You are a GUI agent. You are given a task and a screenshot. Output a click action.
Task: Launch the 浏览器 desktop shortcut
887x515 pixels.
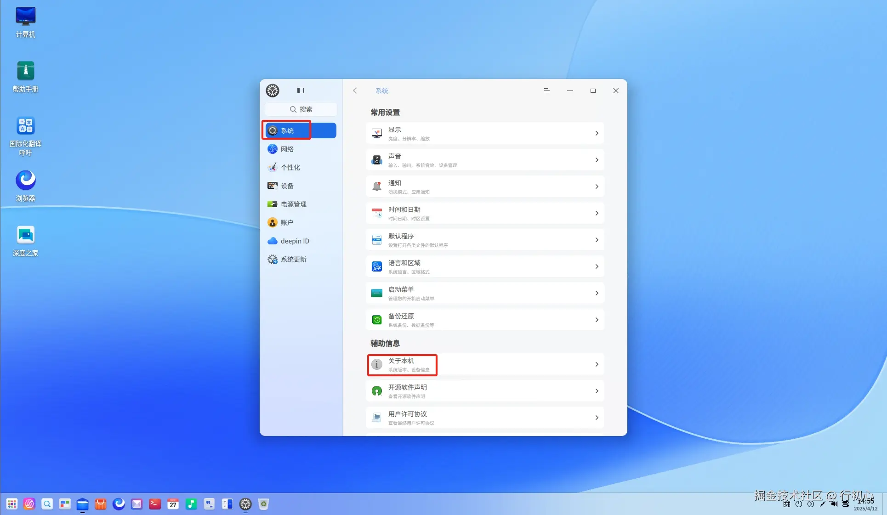(x=25, y=186)
